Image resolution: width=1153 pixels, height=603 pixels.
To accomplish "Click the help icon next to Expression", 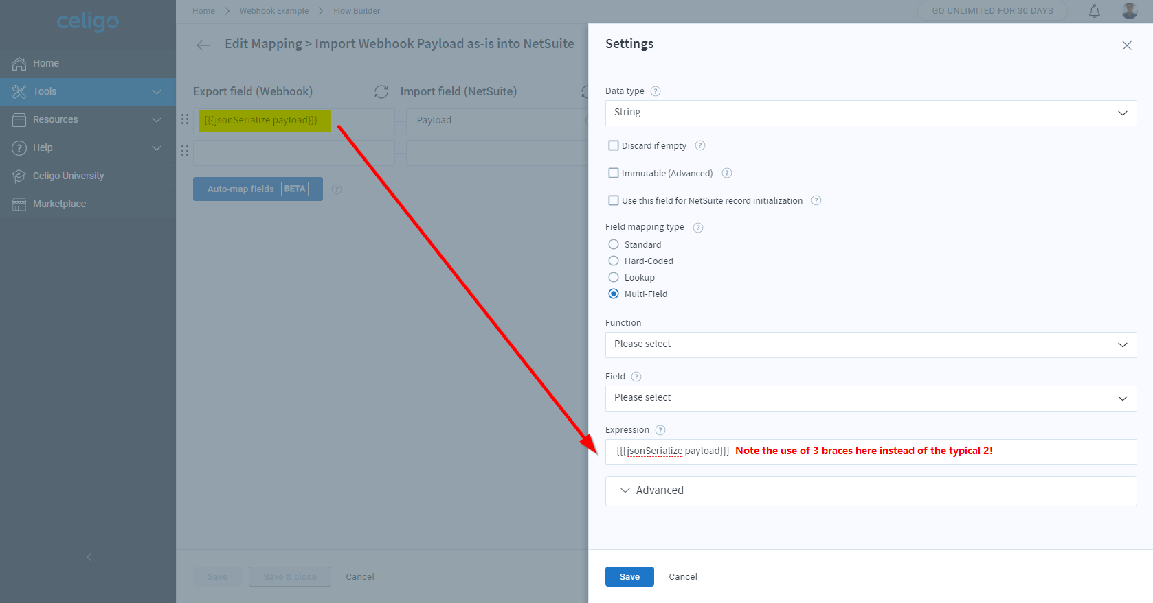I will click(x=660, y=430).
